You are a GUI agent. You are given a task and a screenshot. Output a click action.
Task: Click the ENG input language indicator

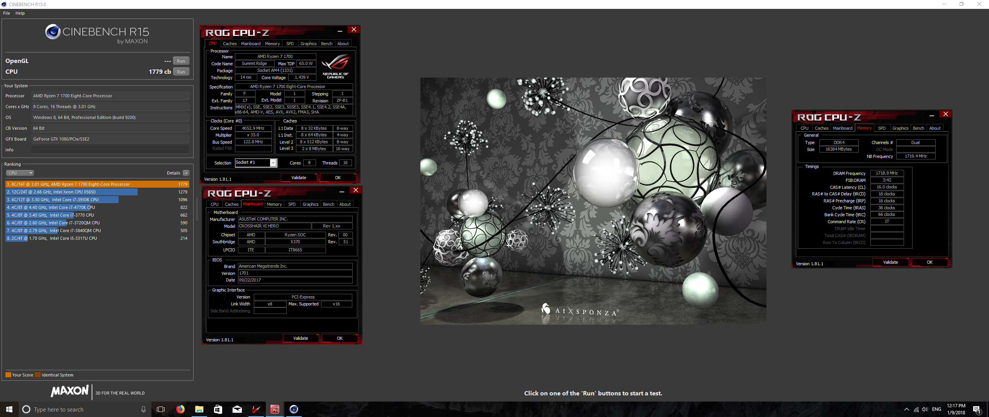(936, 409)
